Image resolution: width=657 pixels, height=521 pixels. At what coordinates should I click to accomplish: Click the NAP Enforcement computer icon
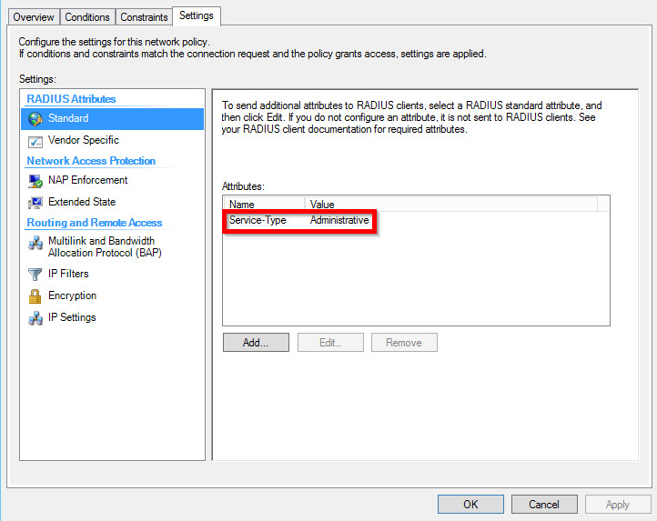[x=35, y=181]
